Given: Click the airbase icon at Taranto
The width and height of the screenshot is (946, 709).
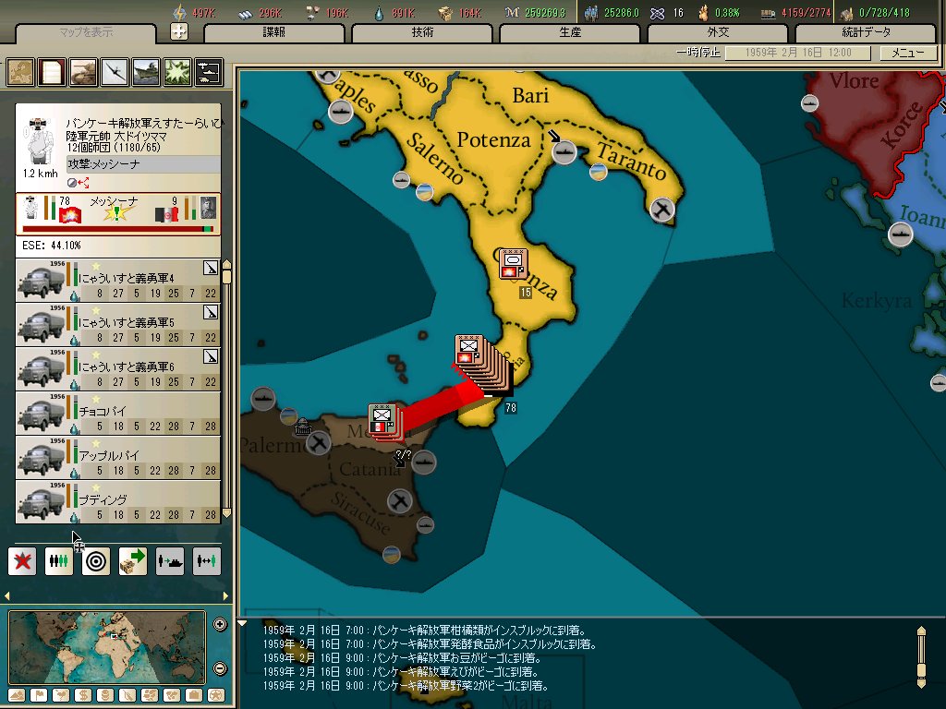Looking at the screenshot, I should click(662, 210).
